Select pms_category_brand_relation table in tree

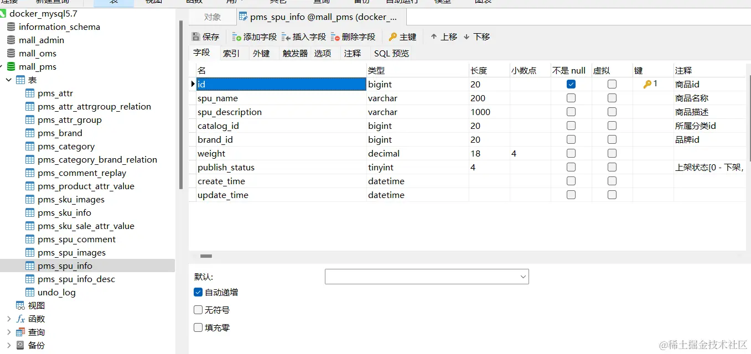[x=97, y=159]
